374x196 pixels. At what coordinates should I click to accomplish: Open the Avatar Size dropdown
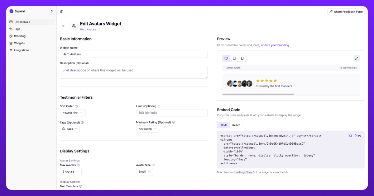point(144,171)
